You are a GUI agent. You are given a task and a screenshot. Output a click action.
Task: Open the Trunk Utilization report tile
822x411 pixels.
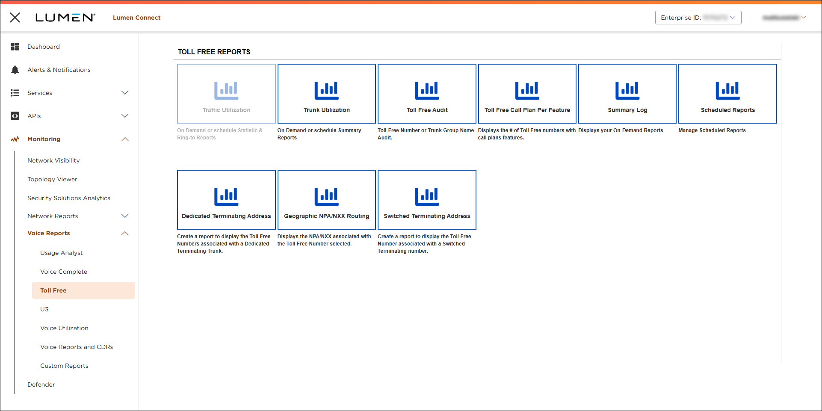326,94
